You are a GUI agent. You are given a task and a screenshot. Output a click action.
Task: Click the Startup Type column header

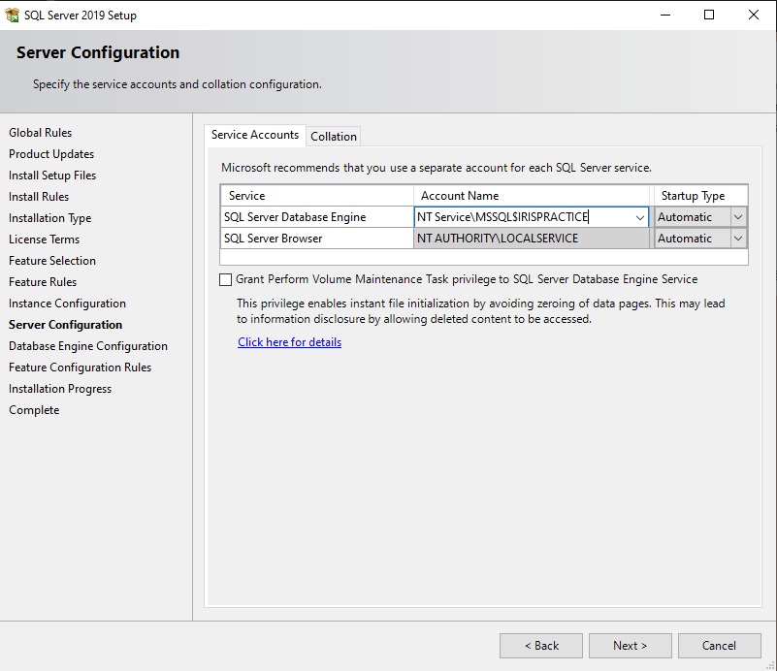click(x=700, y=196)
